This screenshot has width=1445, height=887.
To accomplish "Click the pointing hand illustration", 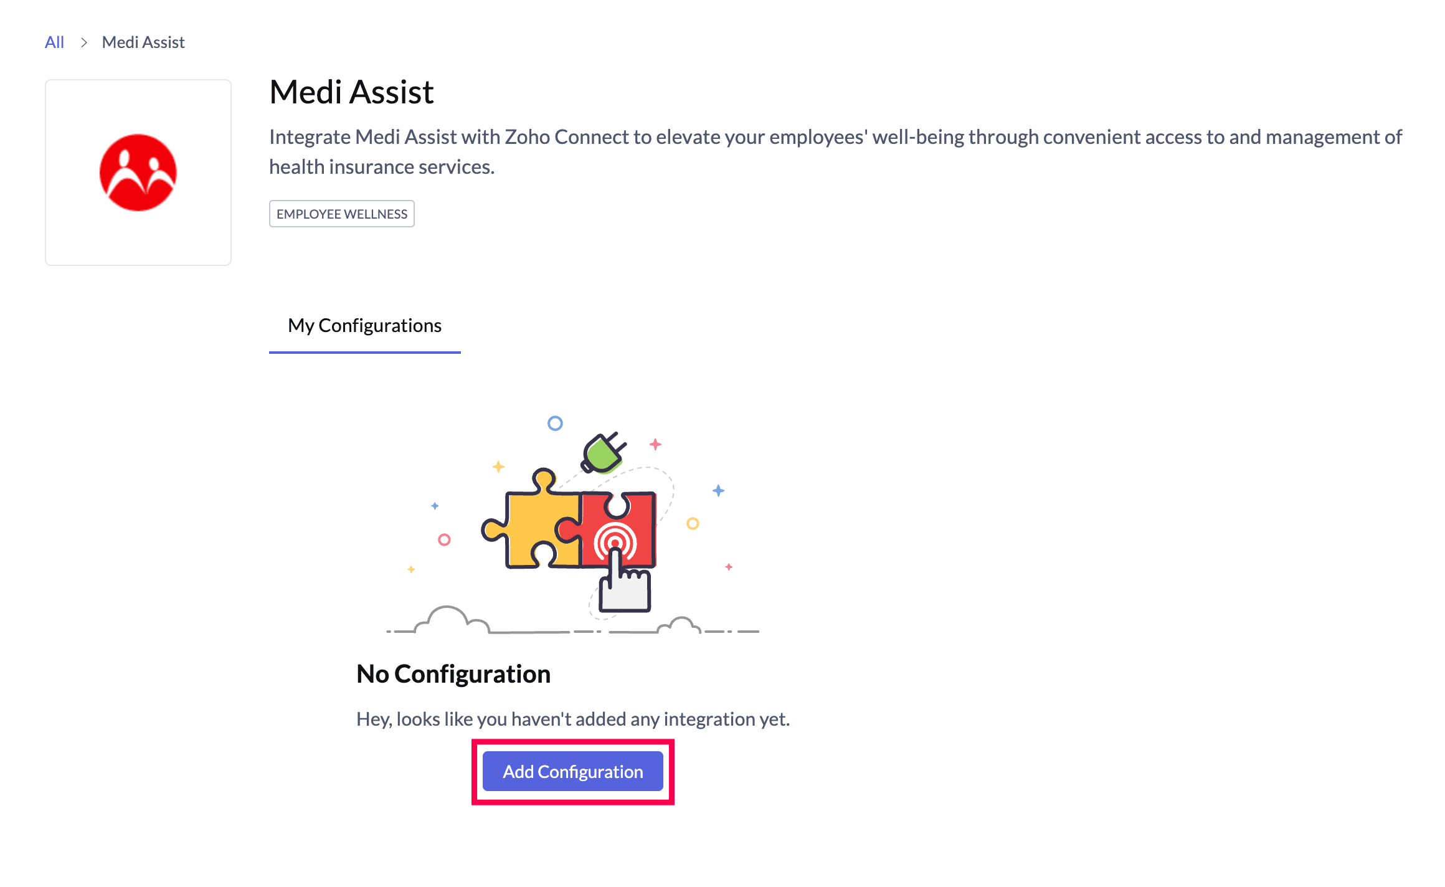I will pyautogui.click(x=624, y=586).
